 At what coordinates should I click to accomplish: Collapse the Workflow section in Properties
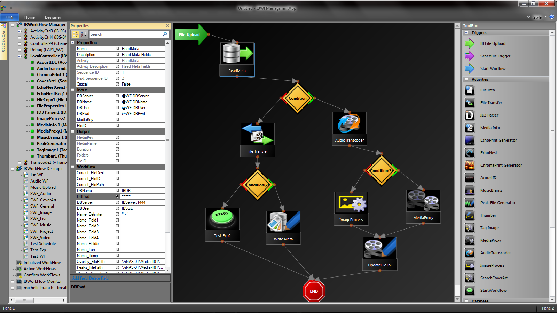click(x=73, y=167)
